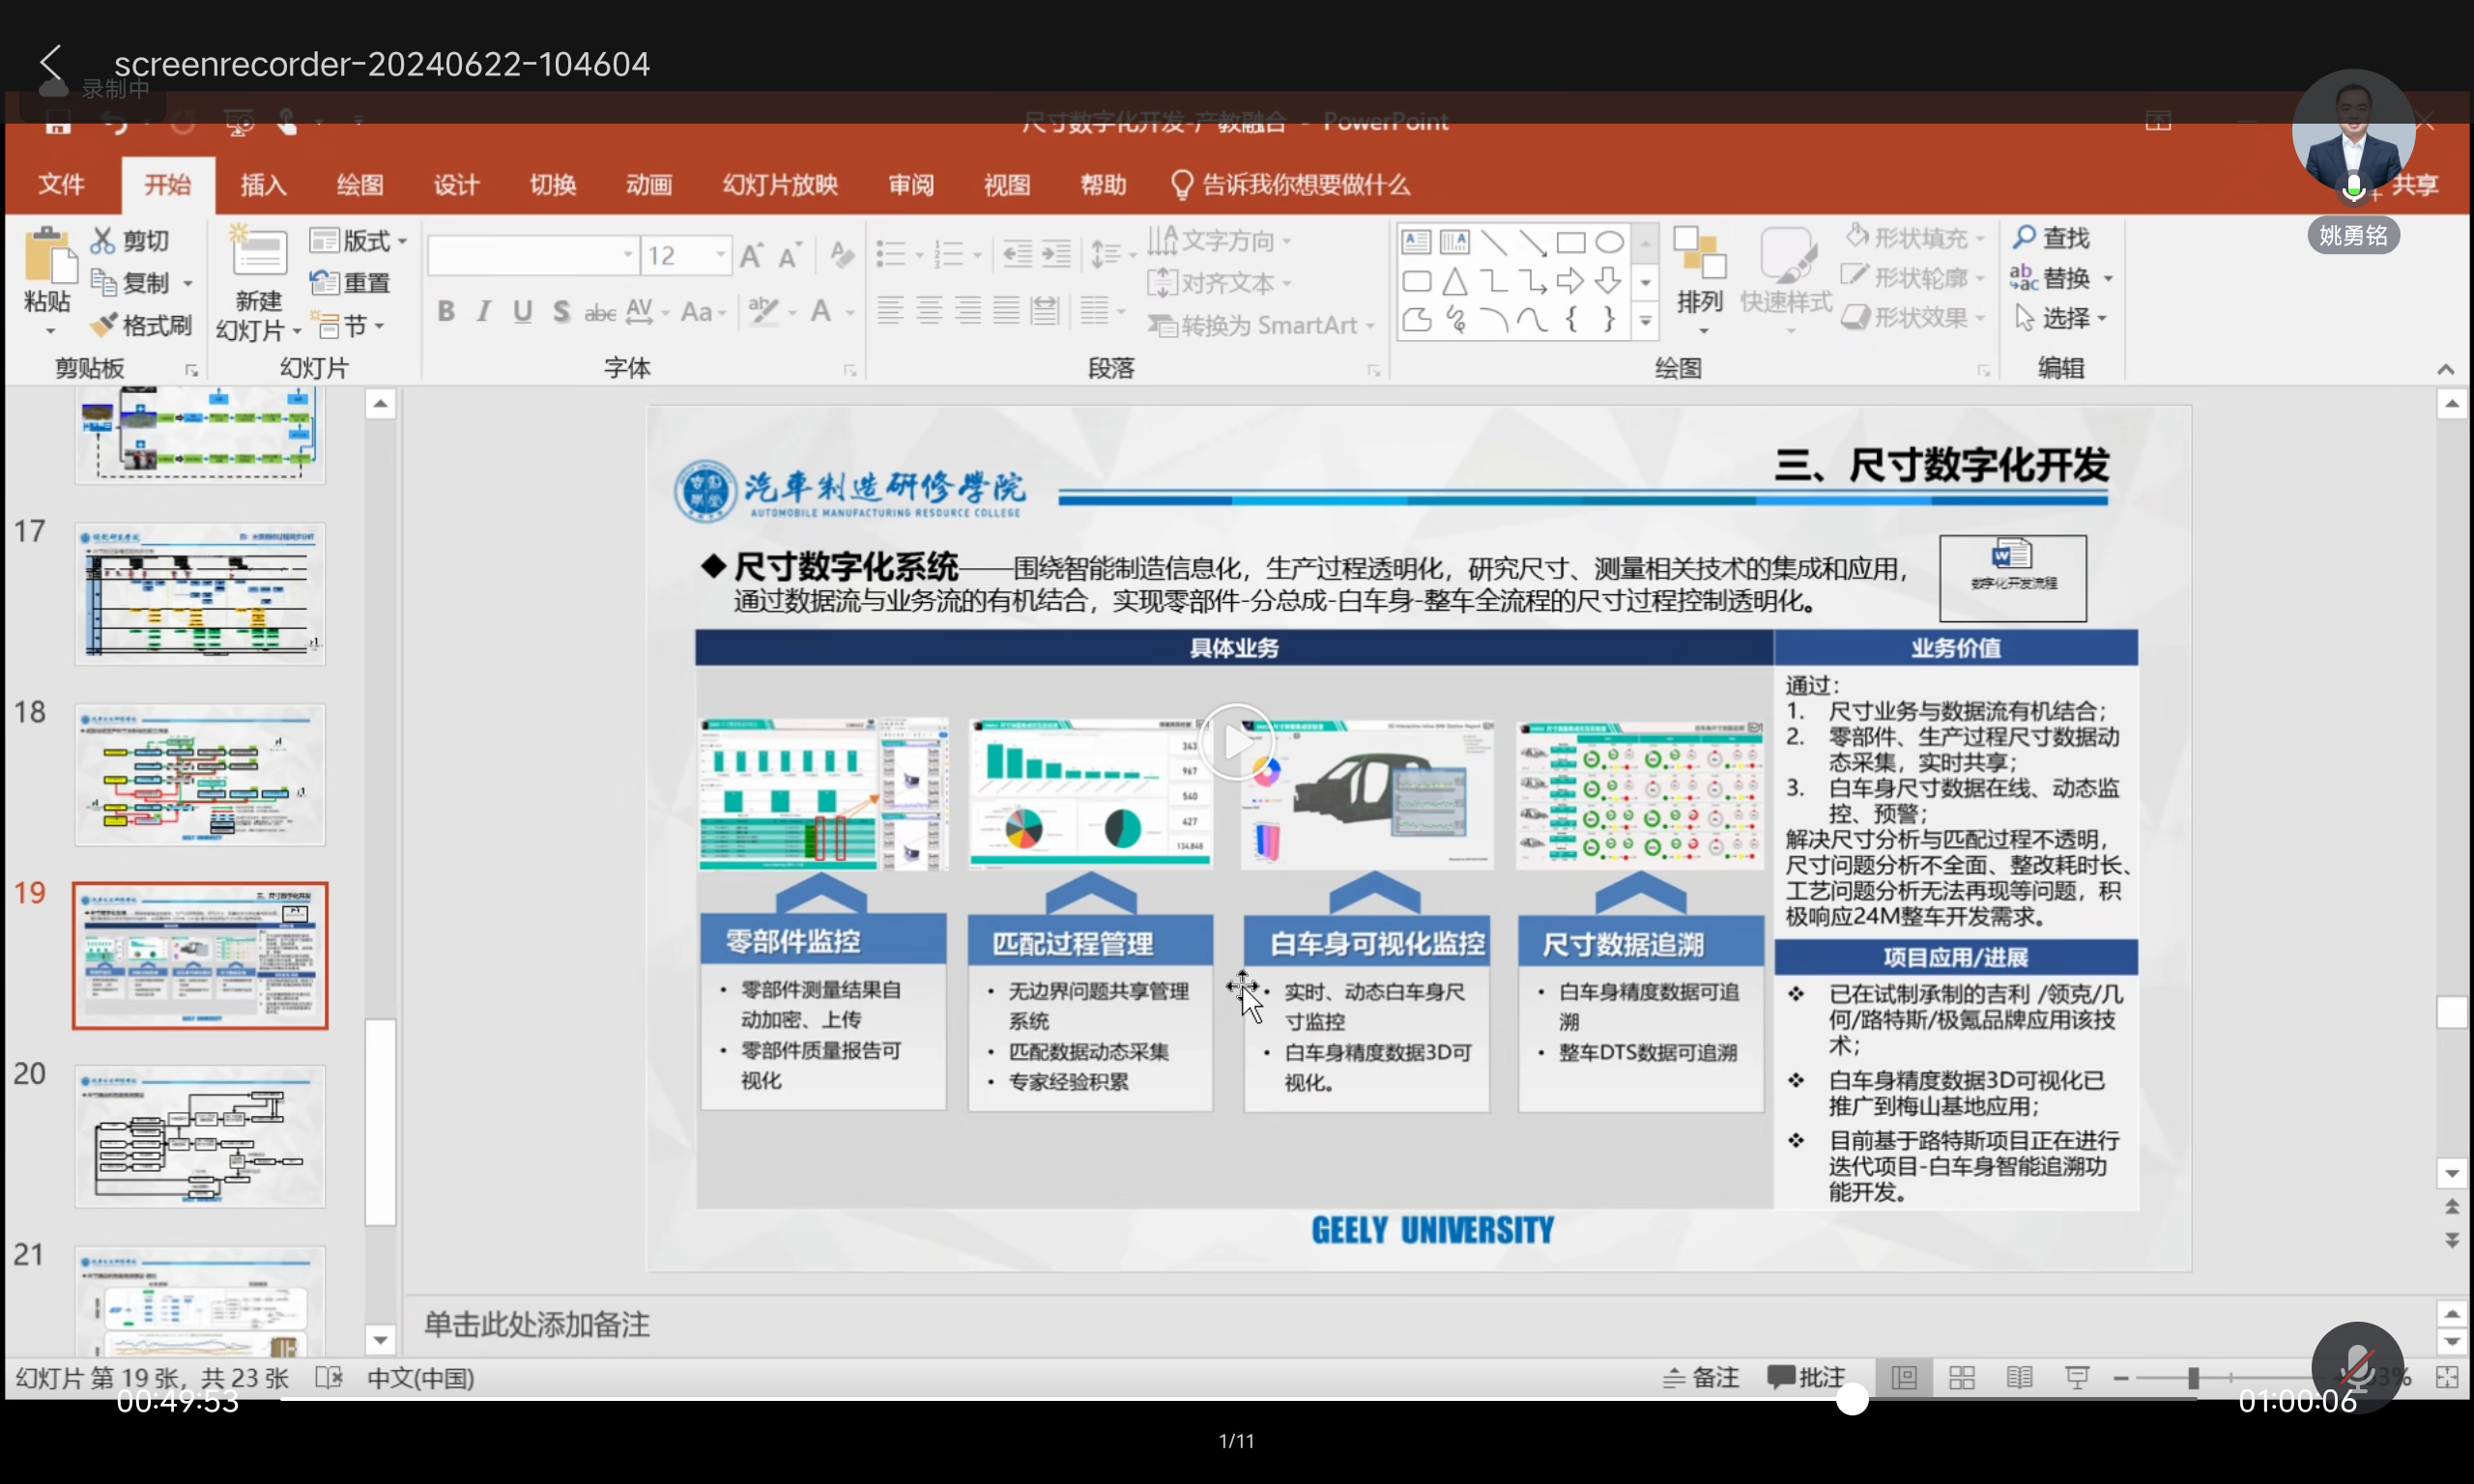Viewport: 2474px width, 1484px height.
Task: Switch to Slide Sorter view icon
Action: coord(1962,1378)
